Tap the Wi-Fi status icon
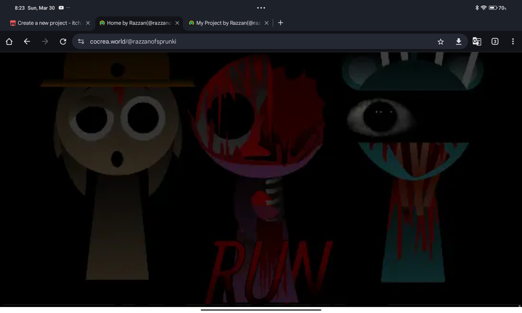The height and width of the screenshot is (313, 522). (484, 8)
